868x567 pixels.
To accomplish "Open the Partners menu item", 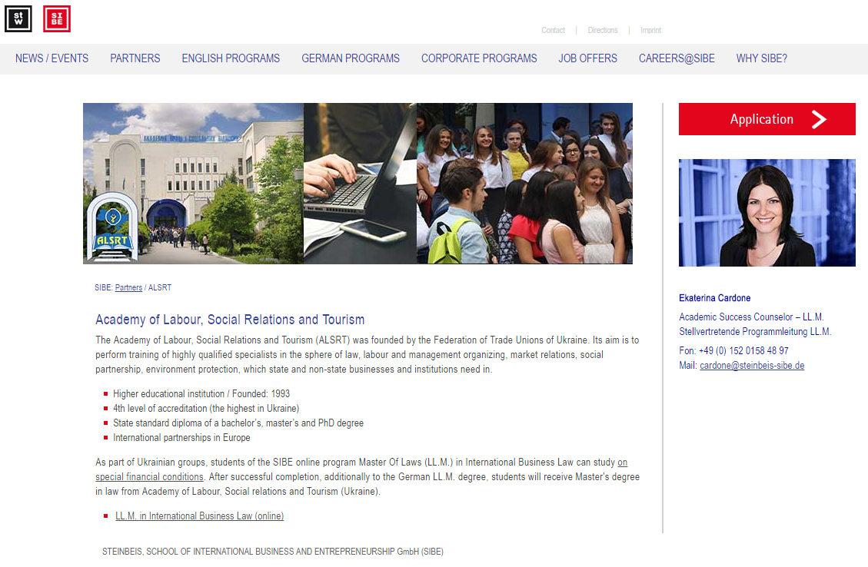I will click(x=135, y=58).
